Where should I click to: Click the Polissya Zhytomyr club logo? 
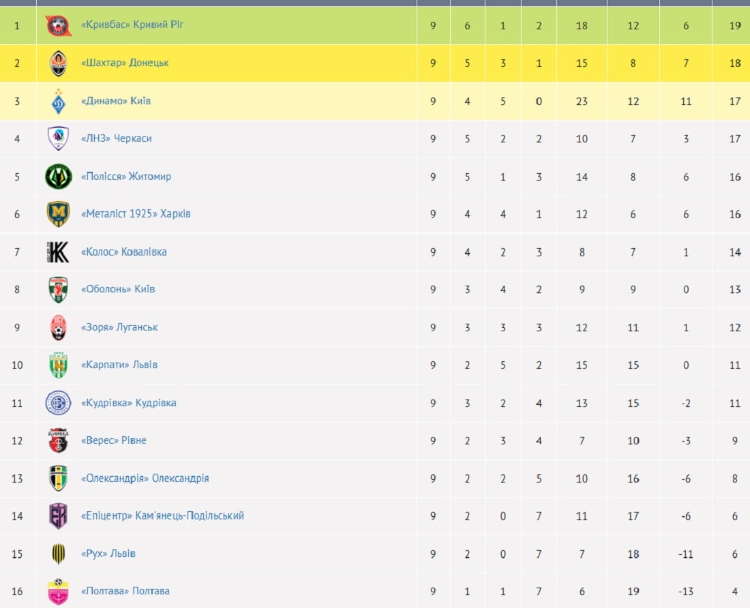click(58, 177)
